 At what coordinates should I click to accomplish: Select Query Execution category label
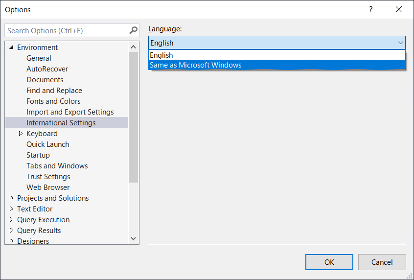43,220
